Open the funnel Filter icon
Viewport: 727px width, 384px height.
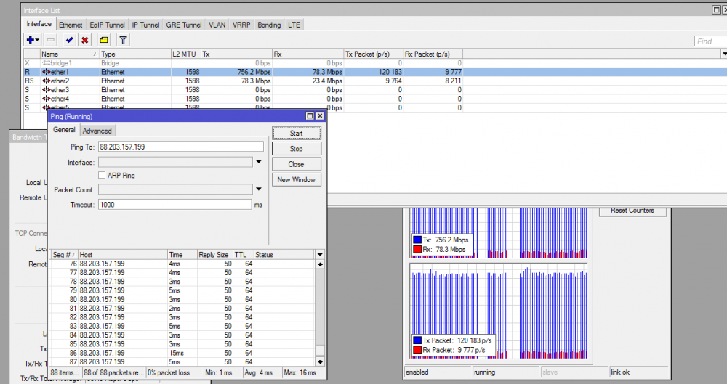[123, 40]
